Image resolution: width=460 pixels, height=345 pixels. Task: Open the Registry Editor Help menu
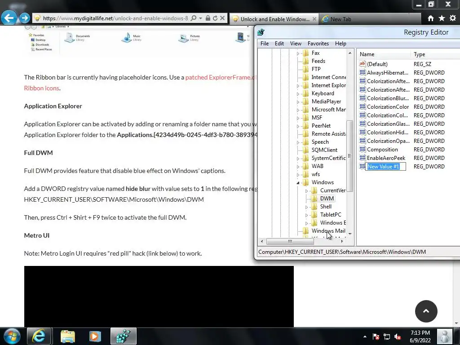(341, 44)
